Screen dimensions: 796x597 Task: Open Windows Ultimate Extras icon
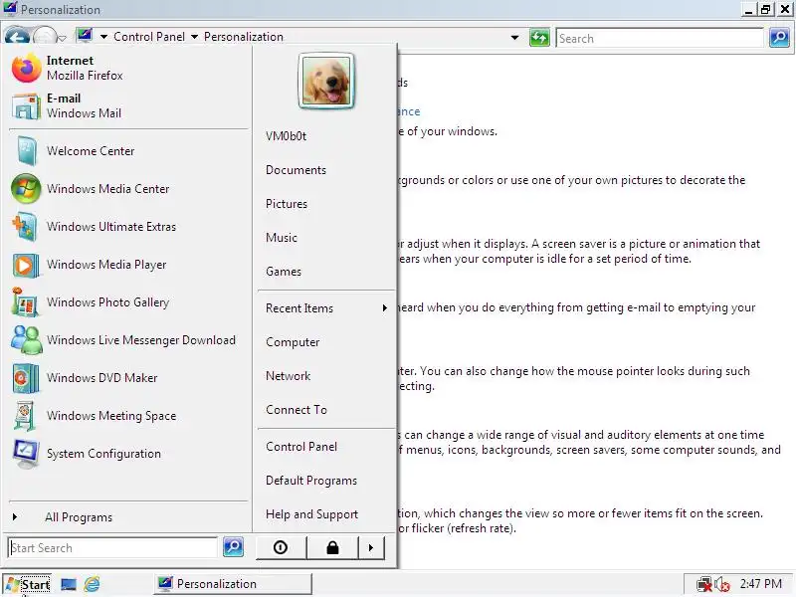click(26, 227)
